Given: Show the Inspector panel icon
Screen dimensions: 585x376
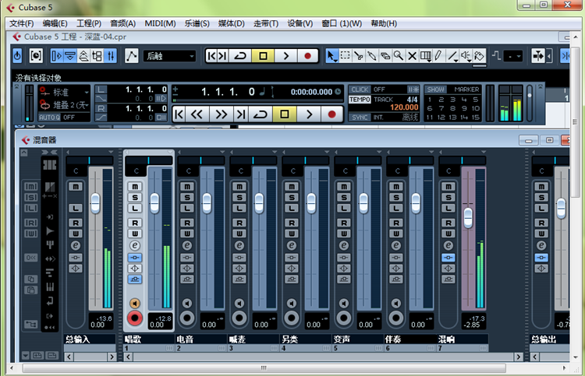Looking at the screenshot, I should [x=56, y=56].
